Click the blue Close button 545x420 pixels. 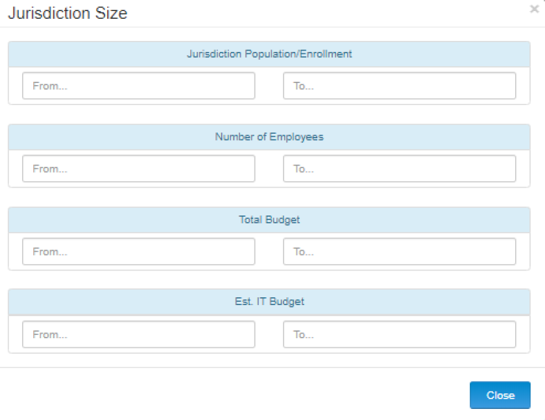coord(500,395)
